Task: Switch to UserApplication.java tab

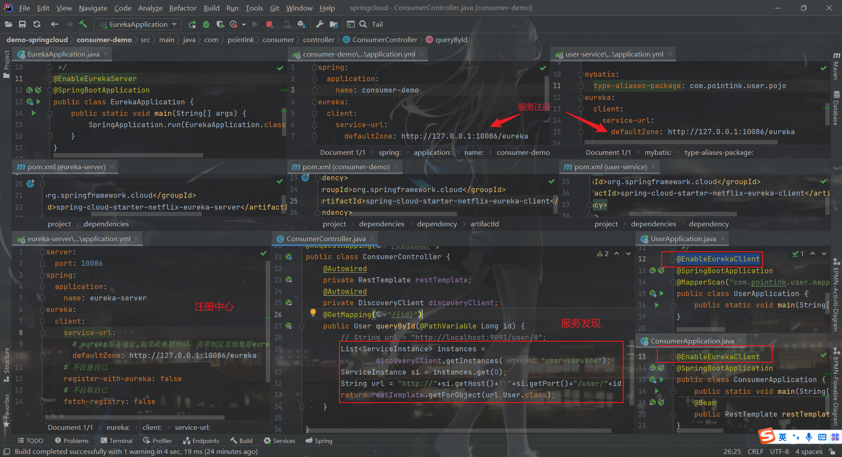Action: (683, 239)
